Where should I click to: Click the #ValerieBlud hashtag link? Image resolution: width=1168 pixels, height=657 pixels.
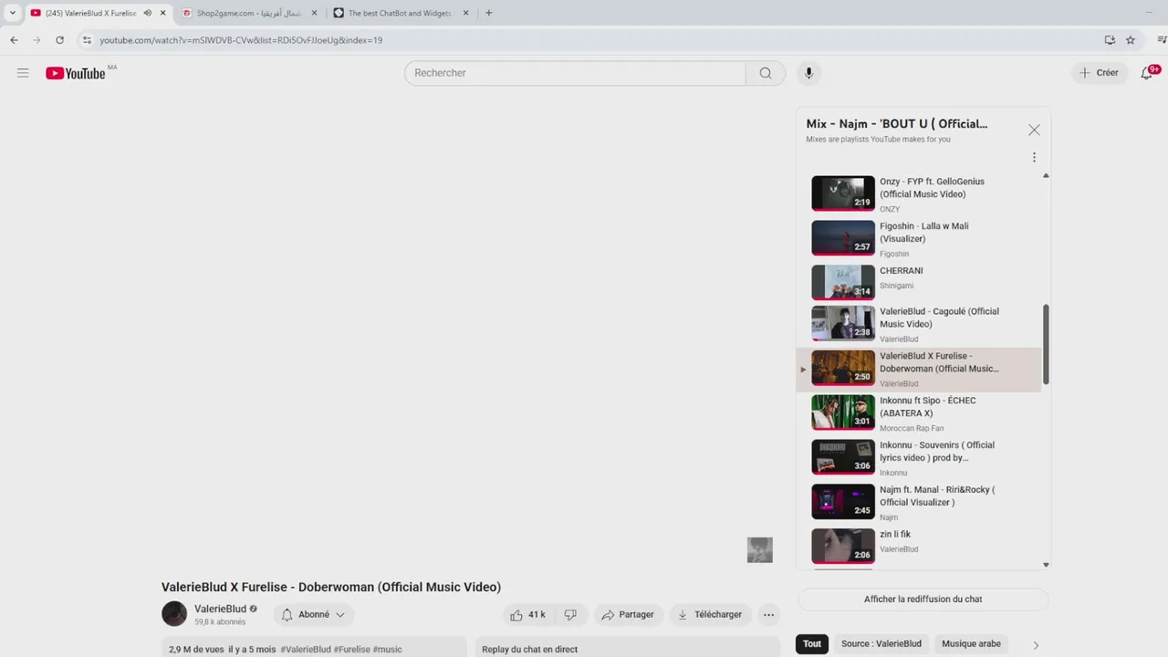[x=306, y=650]
